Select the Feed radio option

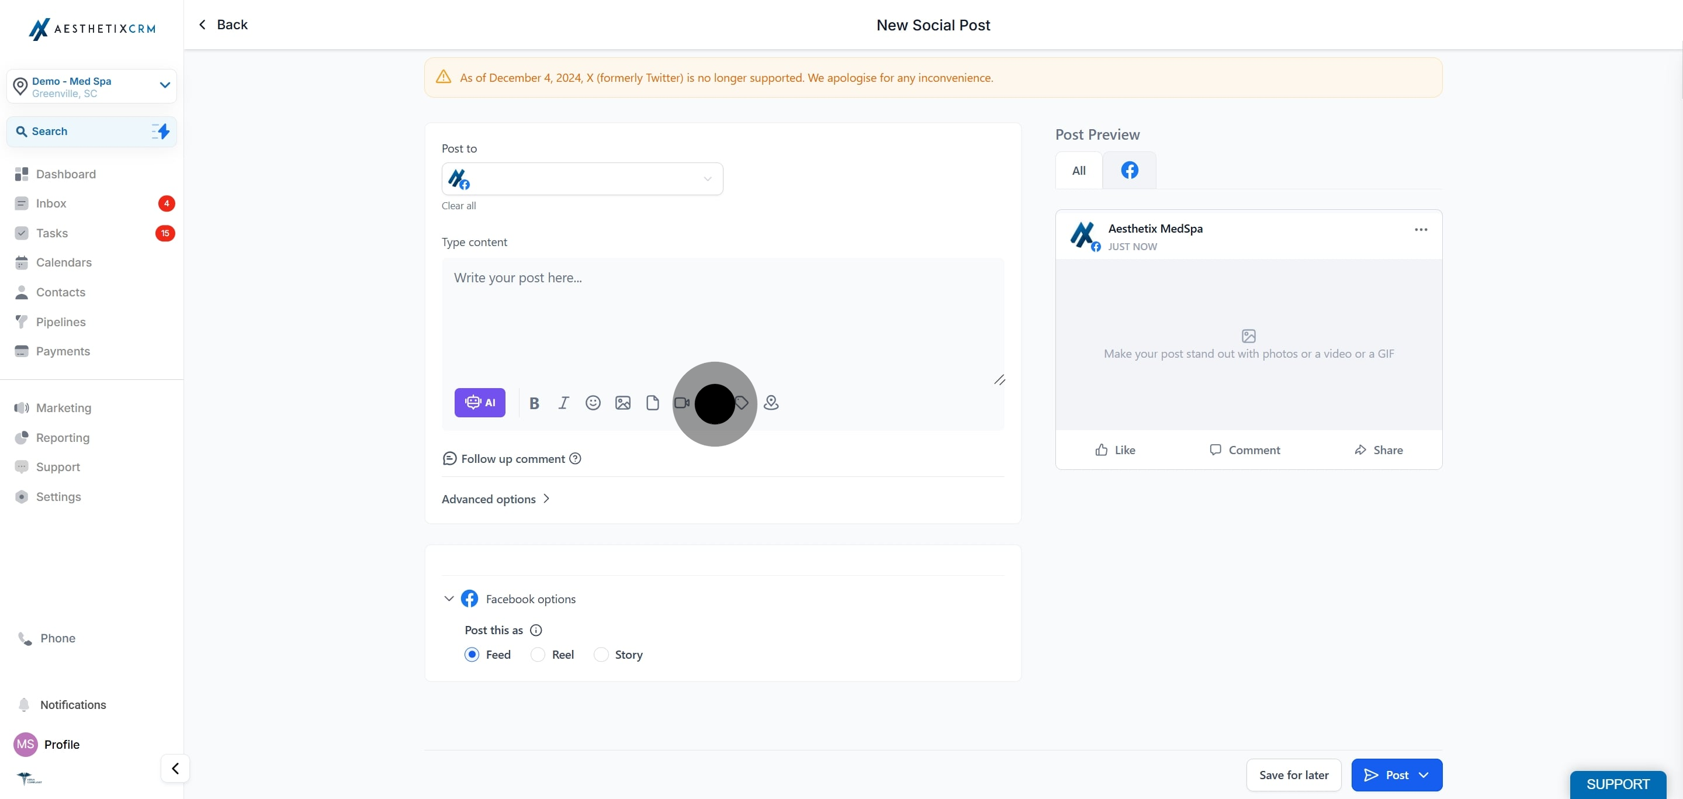click(472, 655)
